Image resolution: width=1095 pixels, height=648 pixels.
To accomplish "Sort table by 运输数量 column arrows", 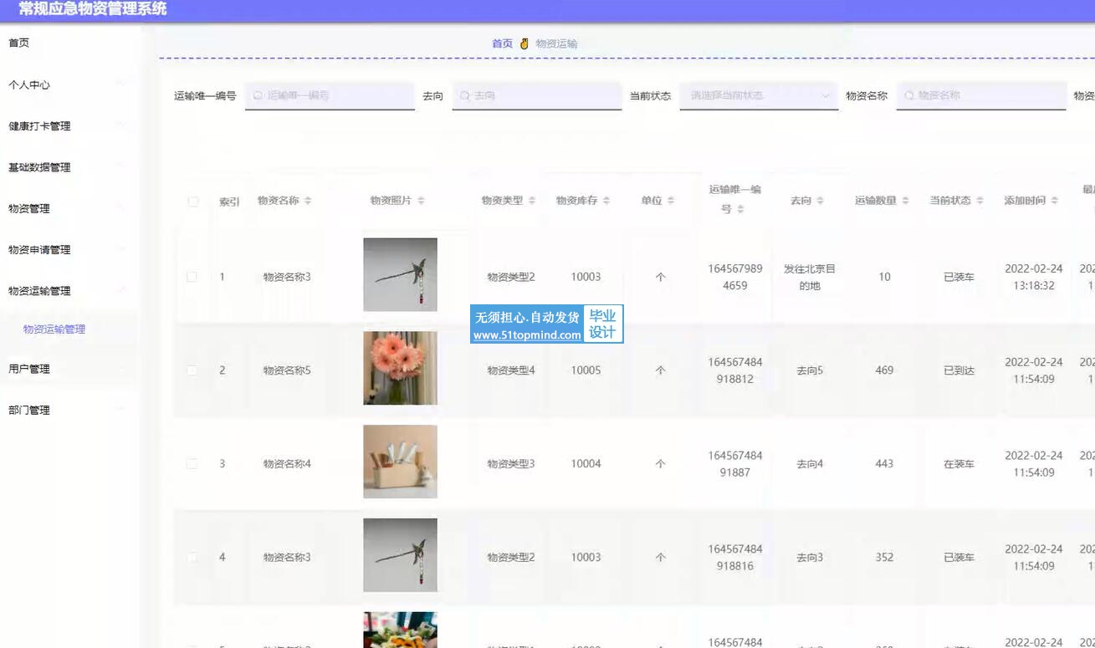I will (905, 201).
